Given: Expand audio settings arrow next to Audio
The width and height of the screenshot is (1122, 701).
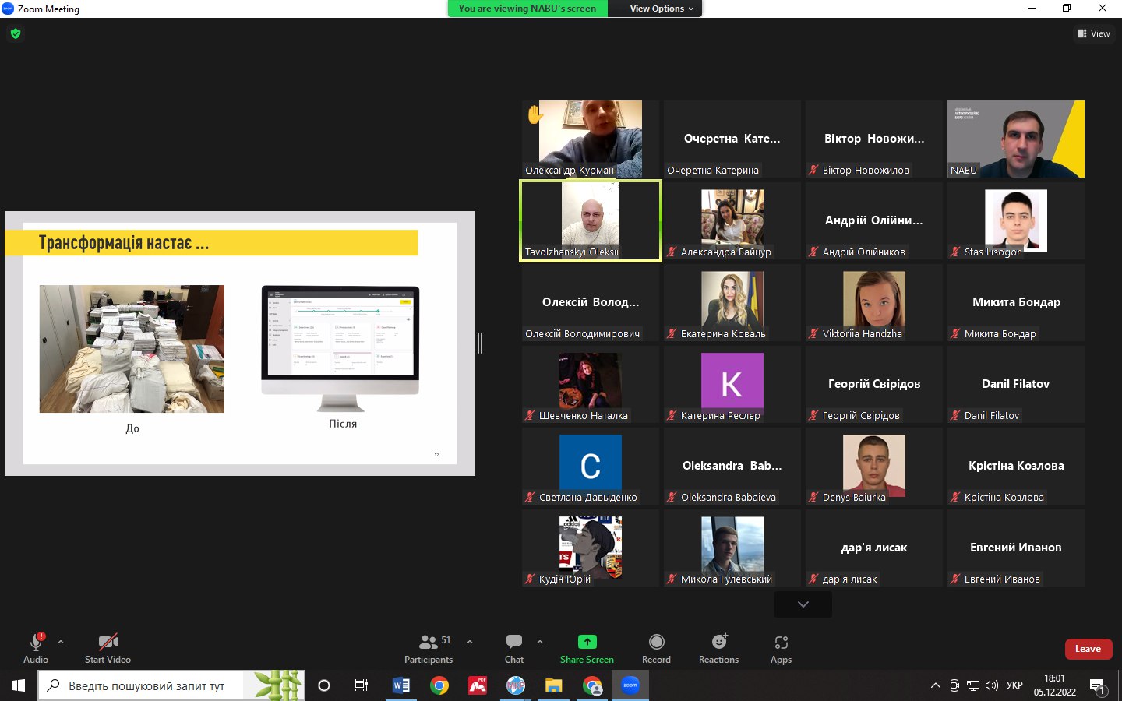Looking at the screenshot, I should [x=61, y=642].
